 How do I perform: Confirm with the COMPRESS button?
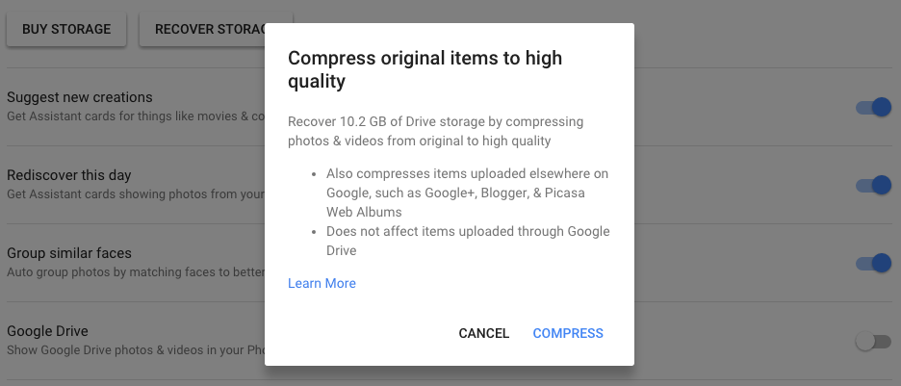[x=568, y=333]
